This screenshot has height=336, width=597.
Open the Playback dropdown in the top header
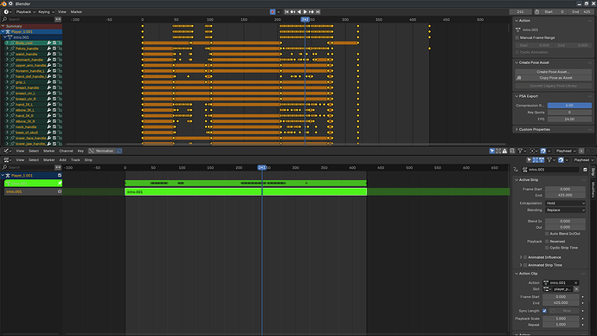[x=25, y=12]
